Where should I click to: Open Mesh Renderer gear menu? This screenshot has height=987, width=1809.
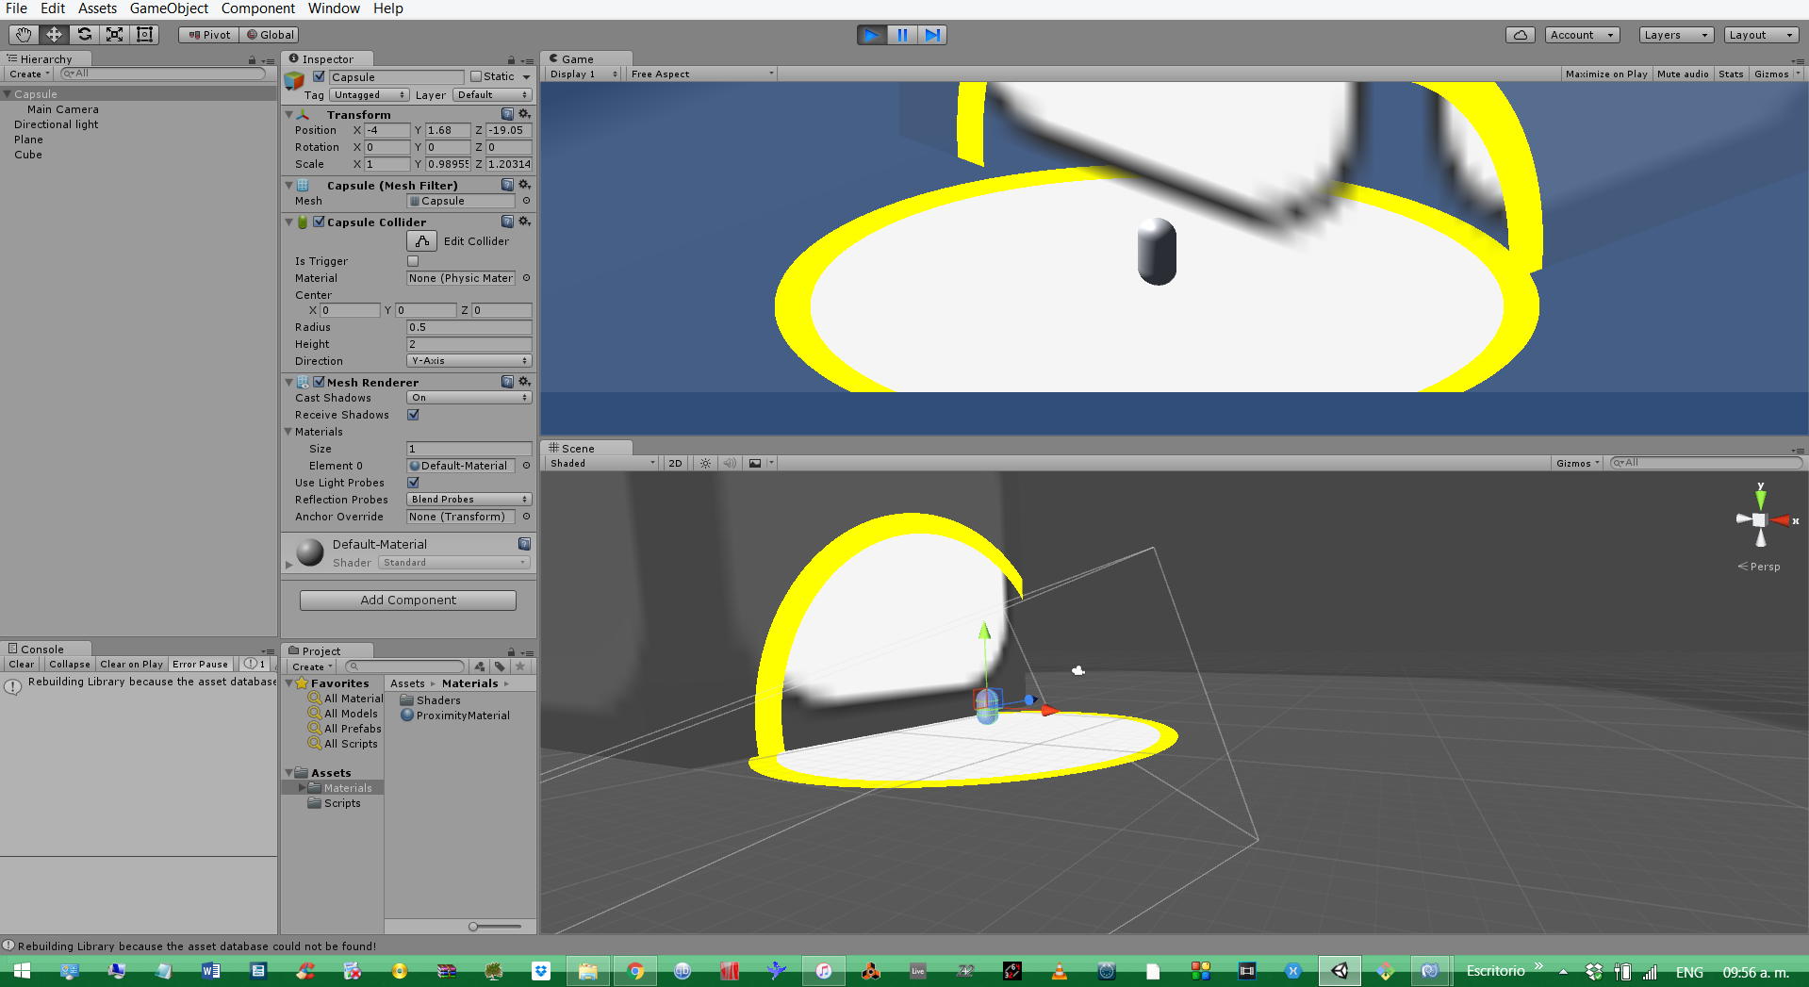pos(525,382)
